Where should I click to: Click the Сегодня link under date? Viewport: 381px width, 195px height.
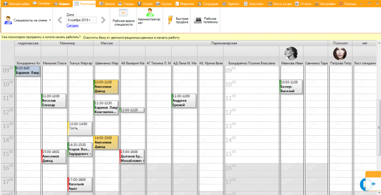pyautogui.click(x=73, y=25)
